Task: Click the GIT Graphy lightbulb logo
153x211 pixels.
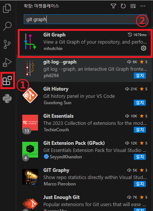Action: pos(30,177)
